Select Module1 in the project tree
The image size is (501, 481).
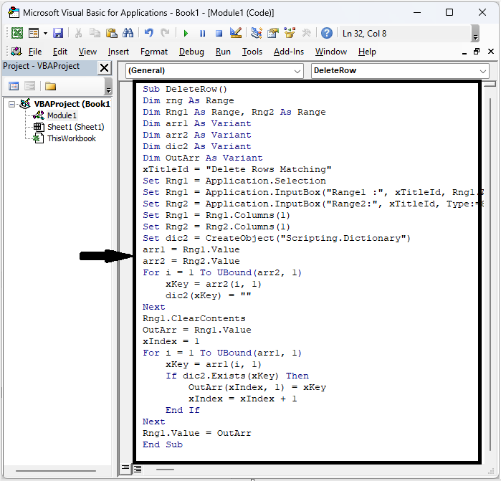point(62,115)
